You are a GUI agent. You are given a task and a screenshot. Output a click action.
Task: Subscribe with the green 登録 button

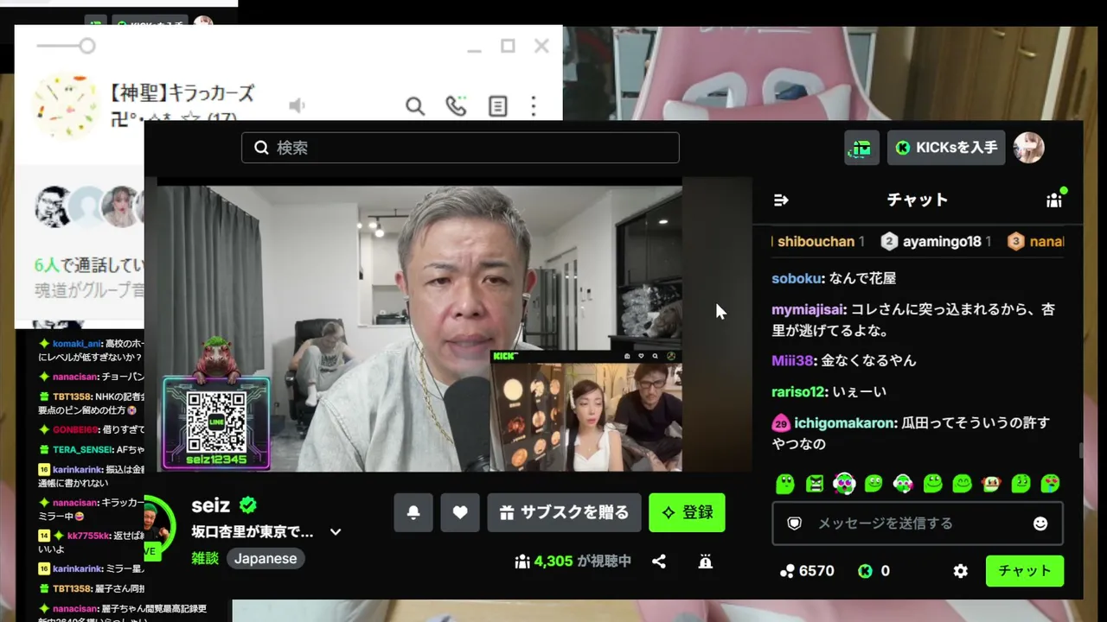pyautogui.click(x=688, y=512)
